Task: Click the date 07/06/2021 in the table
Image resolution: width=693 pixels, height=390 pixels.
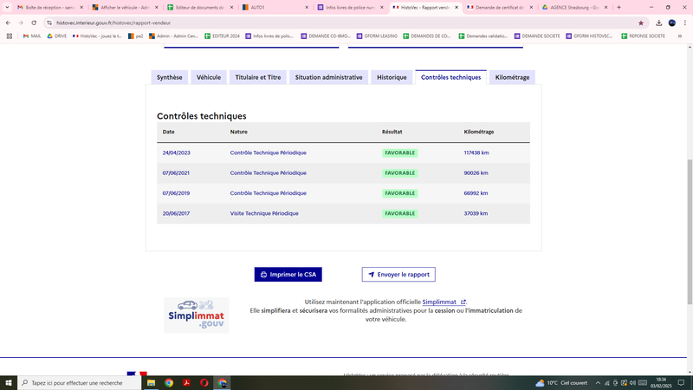Action: coord(176,172)
